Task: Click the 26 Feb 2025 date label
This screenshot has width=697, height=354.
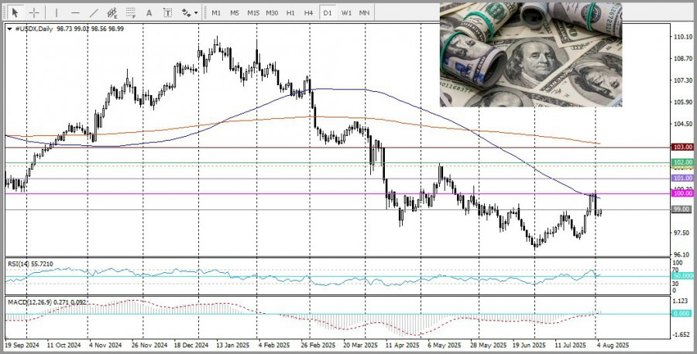Action: click(x=318, y=345)
